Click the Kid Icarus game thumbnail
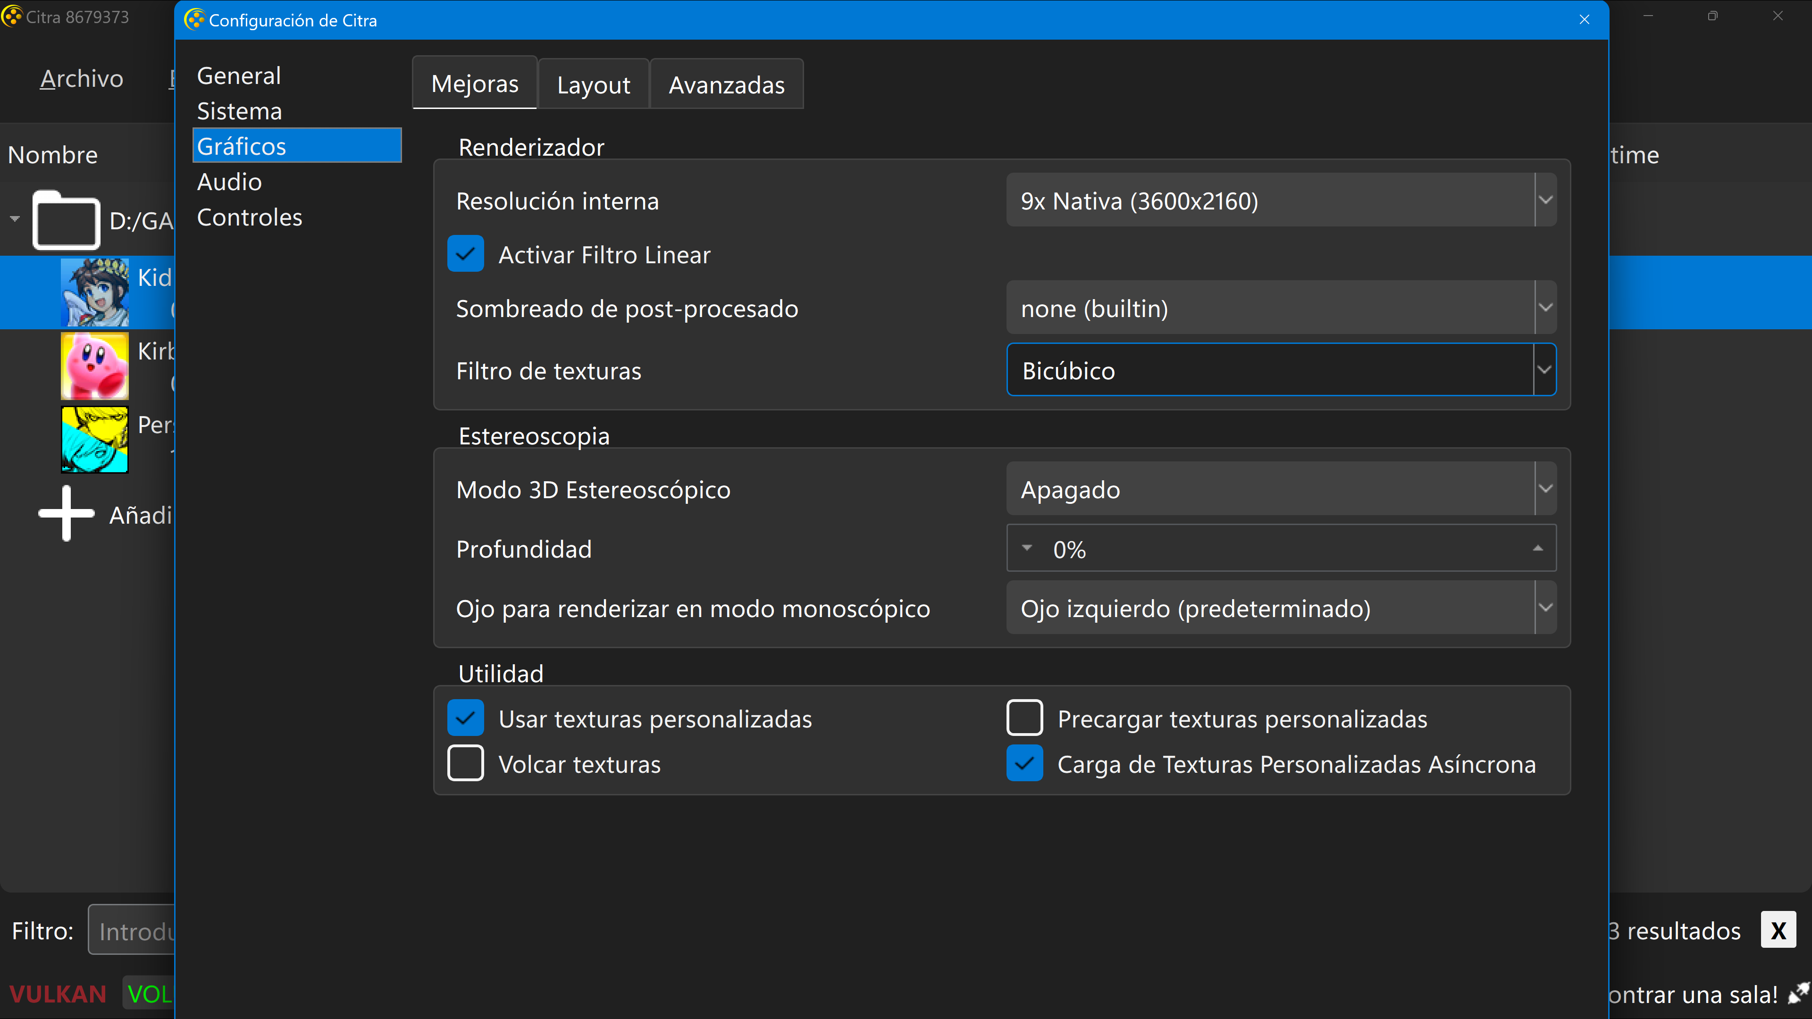This screenshot has height=1019, width=1812. [x=94, y=292]
